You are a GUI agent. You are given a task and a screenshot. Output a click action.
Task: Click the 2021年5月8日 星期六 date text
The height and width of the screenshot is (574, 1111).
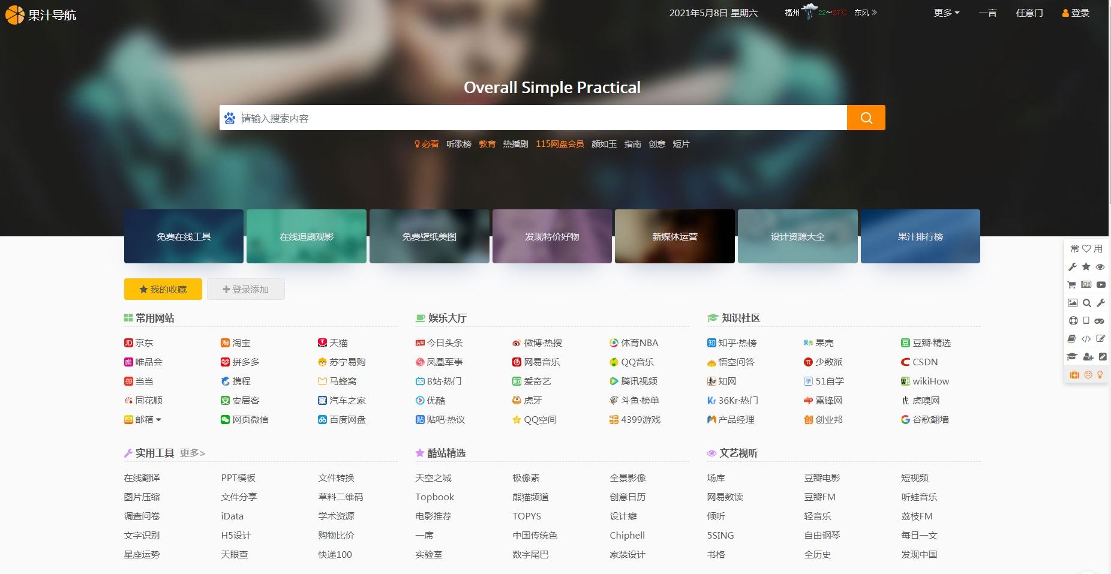click(x=713, y=13)
